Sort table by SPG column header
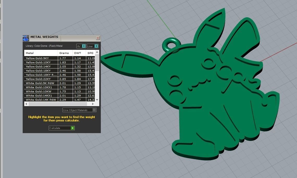The height and width of the screenshot is (178, 297). [91, 53]
